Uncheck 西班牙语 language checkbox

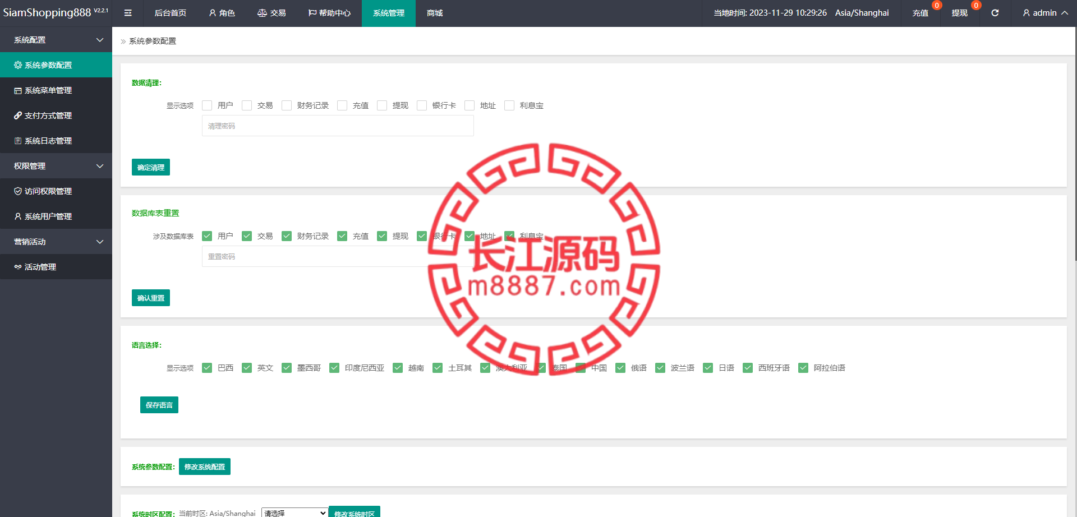coord(748,368)
